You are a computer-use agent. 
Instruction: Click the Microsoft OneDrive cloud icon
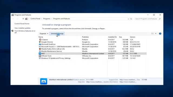(x=40, y=44)
